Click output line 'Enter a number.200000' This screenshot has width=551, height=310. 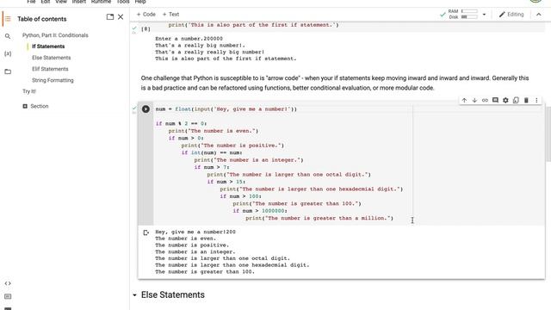189,39
